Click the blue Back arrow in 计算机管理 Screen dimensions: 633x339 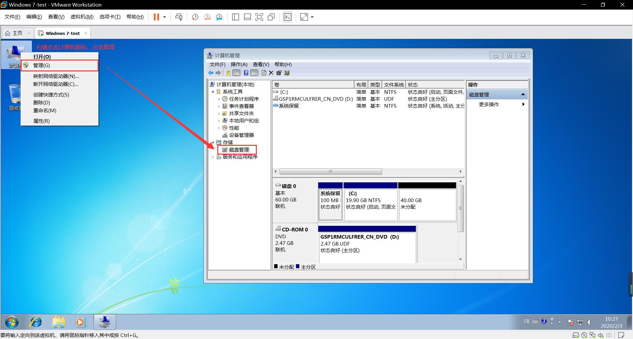coord(211,73)
